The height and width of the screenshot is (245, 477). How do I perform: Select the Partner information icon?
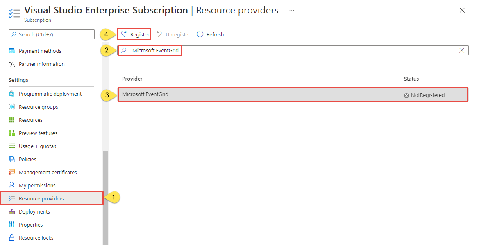point(13,64)
